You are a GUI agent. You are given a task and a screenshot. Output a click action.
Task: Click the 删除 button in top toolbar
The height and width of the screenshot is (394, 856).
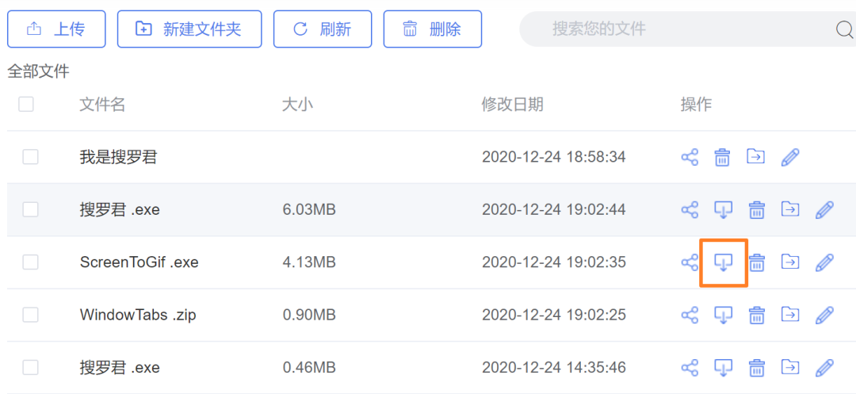[x=433, y=29]
